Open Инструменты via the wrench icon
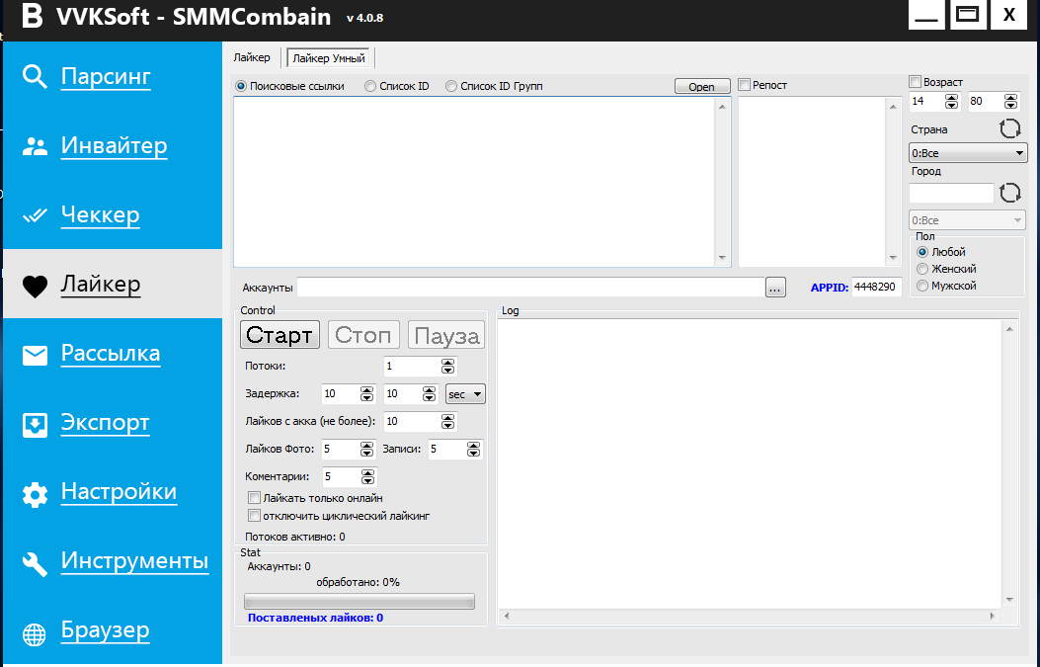This screenshot has height=667, width=1040. coord(36,562)
